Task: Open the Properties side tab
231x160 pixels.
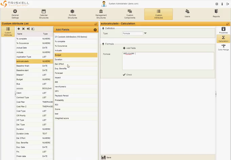Action: tap(223, 30)
